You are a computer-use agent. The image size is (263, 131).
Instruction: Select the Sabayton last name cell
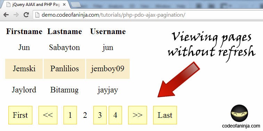64,48
